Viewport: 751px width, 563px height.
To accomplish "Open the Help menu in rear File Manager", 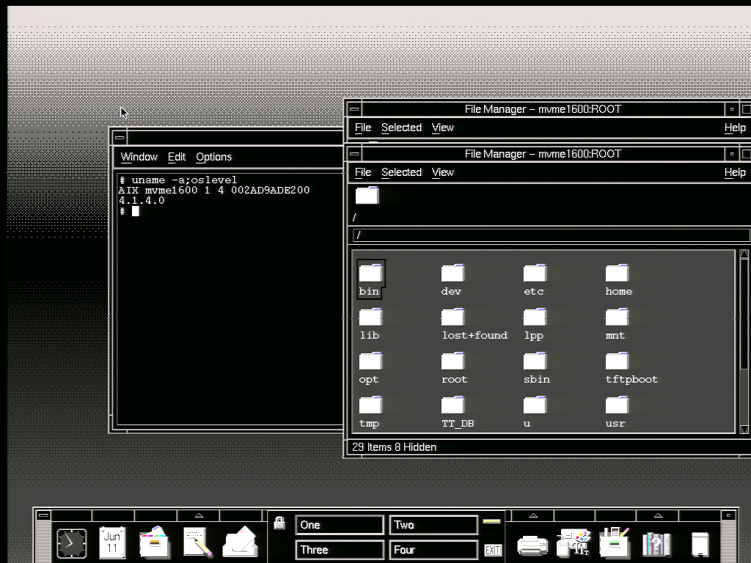I will point(735,128).
